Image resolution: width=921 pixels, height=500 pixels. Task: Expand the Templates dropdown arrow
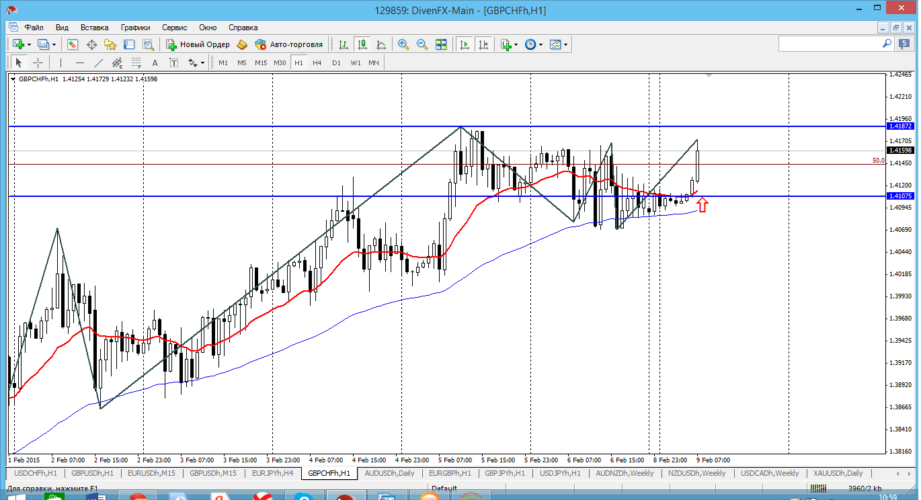click(x=565, y=44)
